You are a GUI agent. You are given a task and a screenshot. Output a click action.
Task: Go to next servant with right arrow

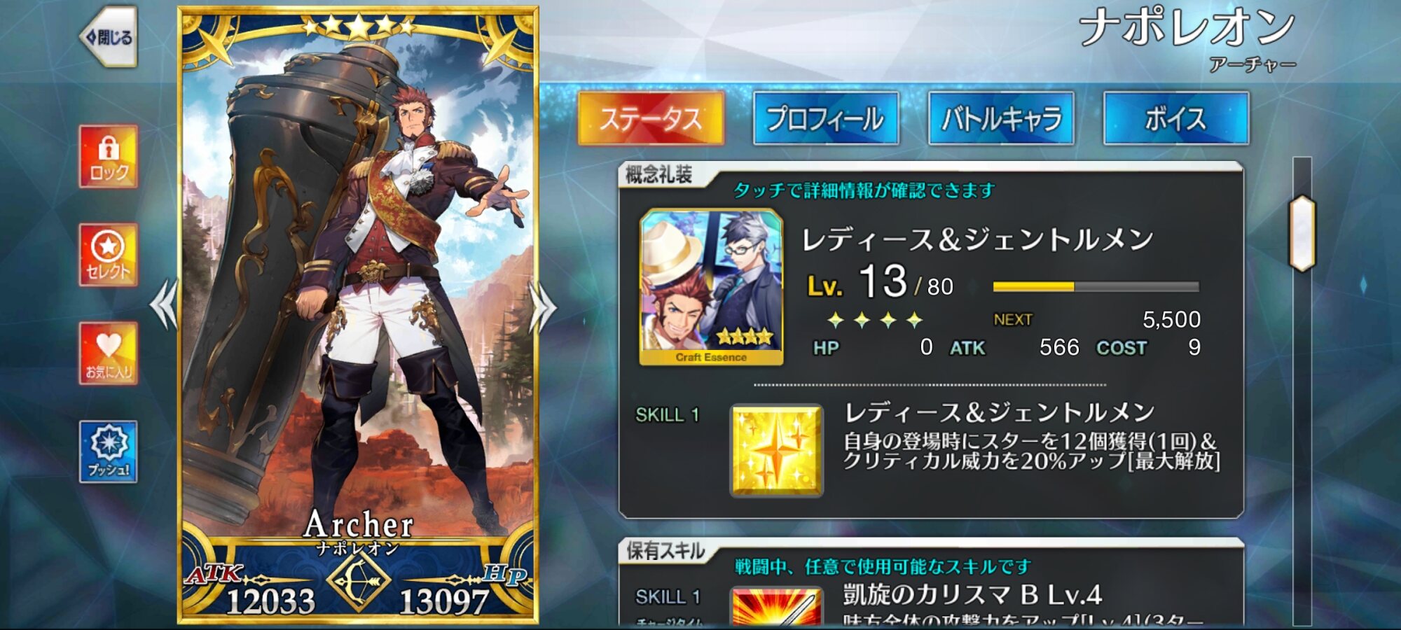pos(543,307)
